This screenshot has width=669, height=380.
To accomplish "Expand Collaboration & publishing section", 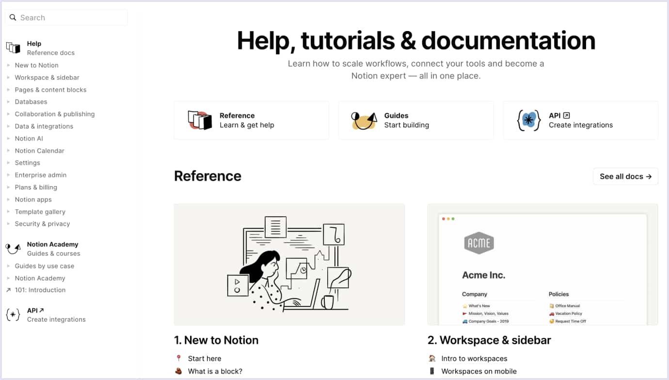I will 9,114.
